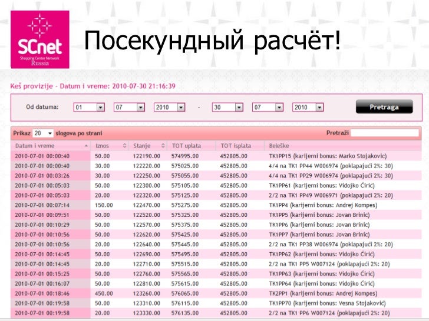Click TOT uplata value 575025.00
429x321 pixels.
point(185,166)
